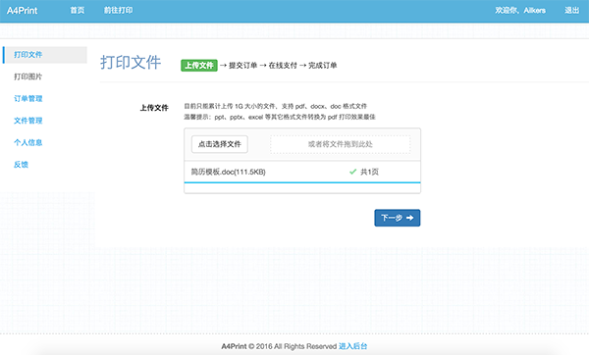The image size is (589, 355).
Task: Open 打印图片 in the sidebar
Action: coord(28,76)
